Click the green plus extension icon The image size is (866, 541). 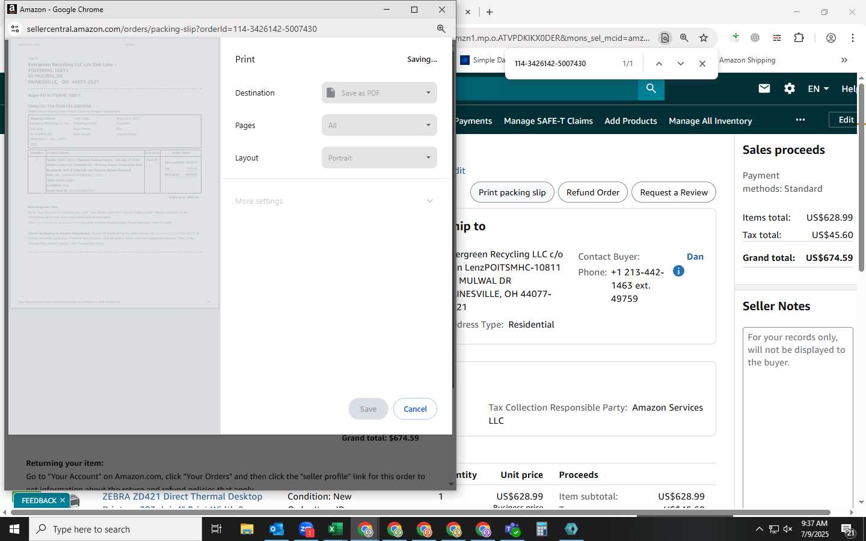[x=735, y=37]
